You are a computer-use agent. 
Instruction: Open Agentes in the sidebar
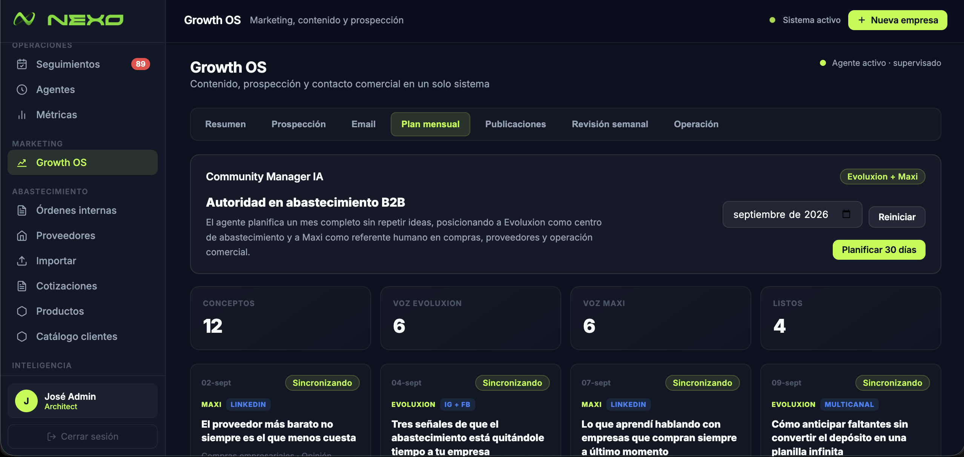83,90
